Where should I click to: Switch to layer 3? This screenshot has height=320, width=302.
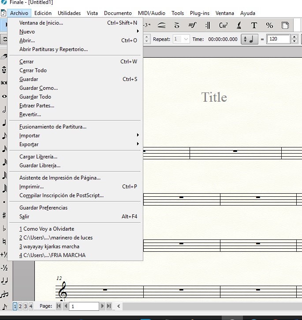coord(26,306)
